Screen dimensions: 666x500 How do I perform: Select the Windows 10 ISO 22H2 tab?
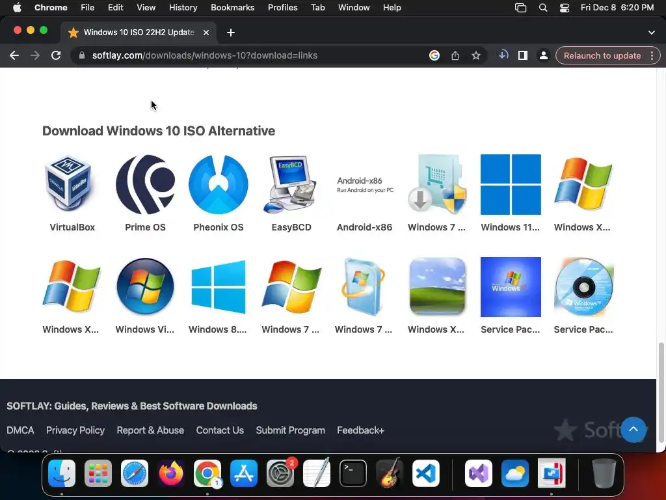139,33
